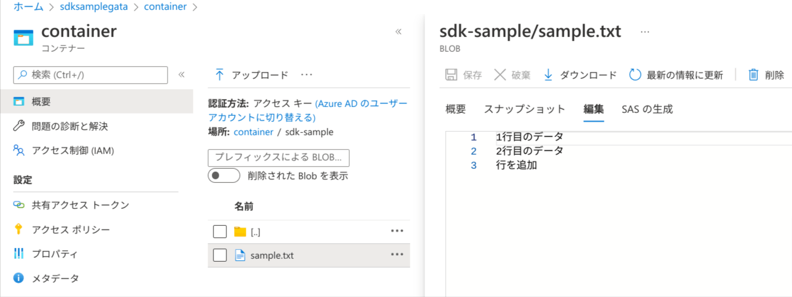Click the save floppy disk icon
This screenshot has height=297, width=792.
click(451, 75)
